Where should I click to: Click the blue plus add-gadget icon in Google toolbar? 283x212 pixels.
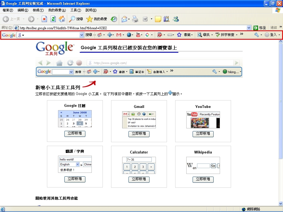(109, 35)
